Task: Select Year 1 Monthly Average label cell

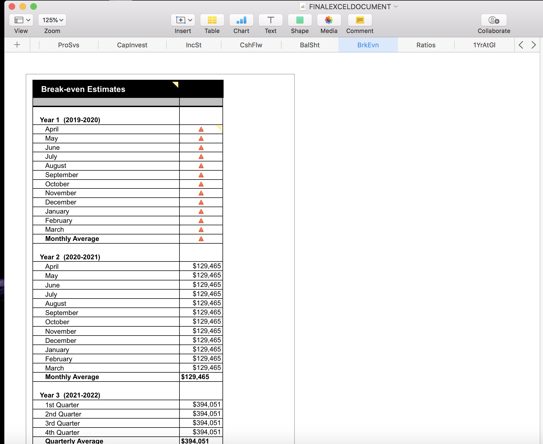Action: (x=106, y=239)
